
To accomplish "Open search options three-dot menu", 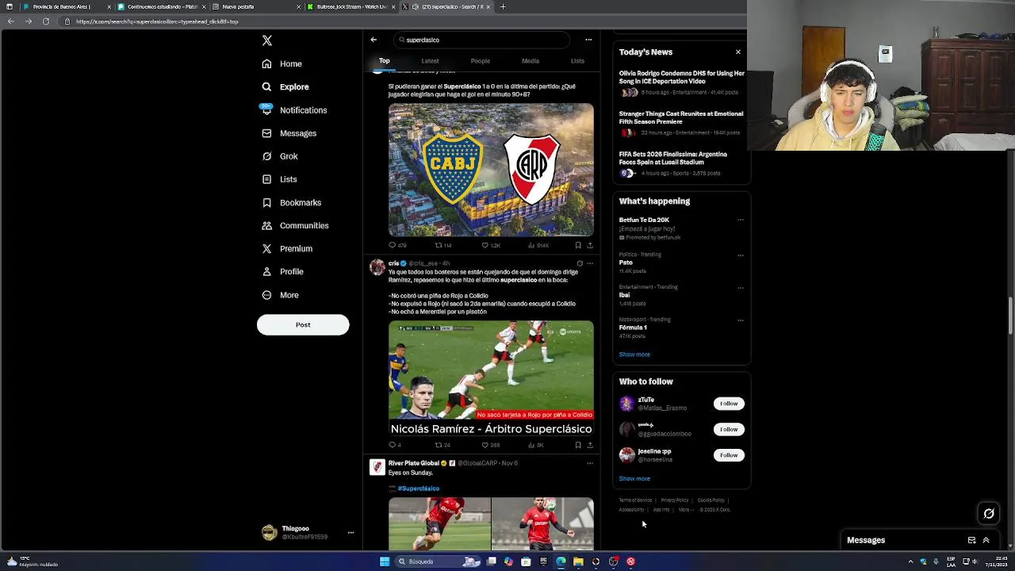I will tap(588, 40).
